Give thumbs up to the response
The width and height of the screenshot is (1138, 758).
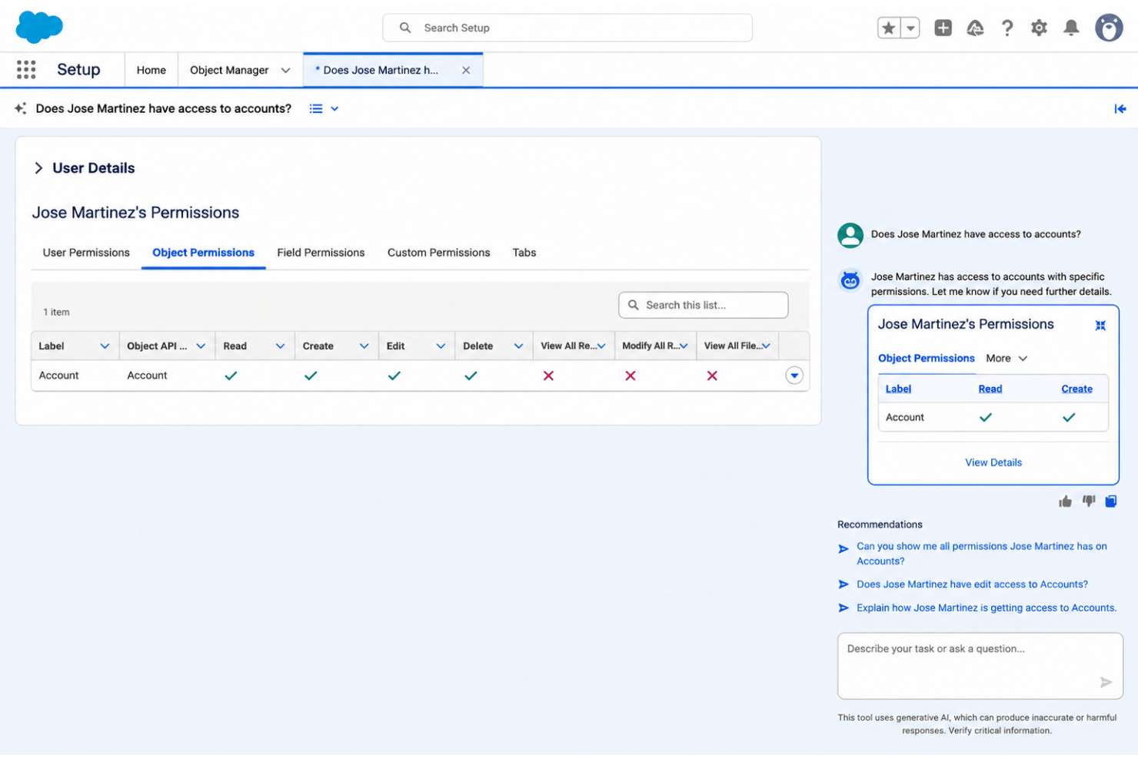1065,502
